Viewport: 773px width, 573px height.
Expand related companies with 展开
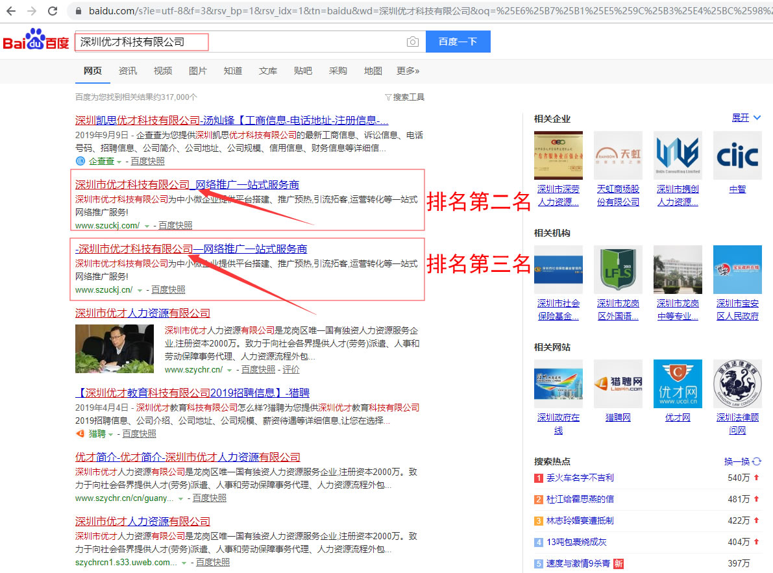pos(746,117)
